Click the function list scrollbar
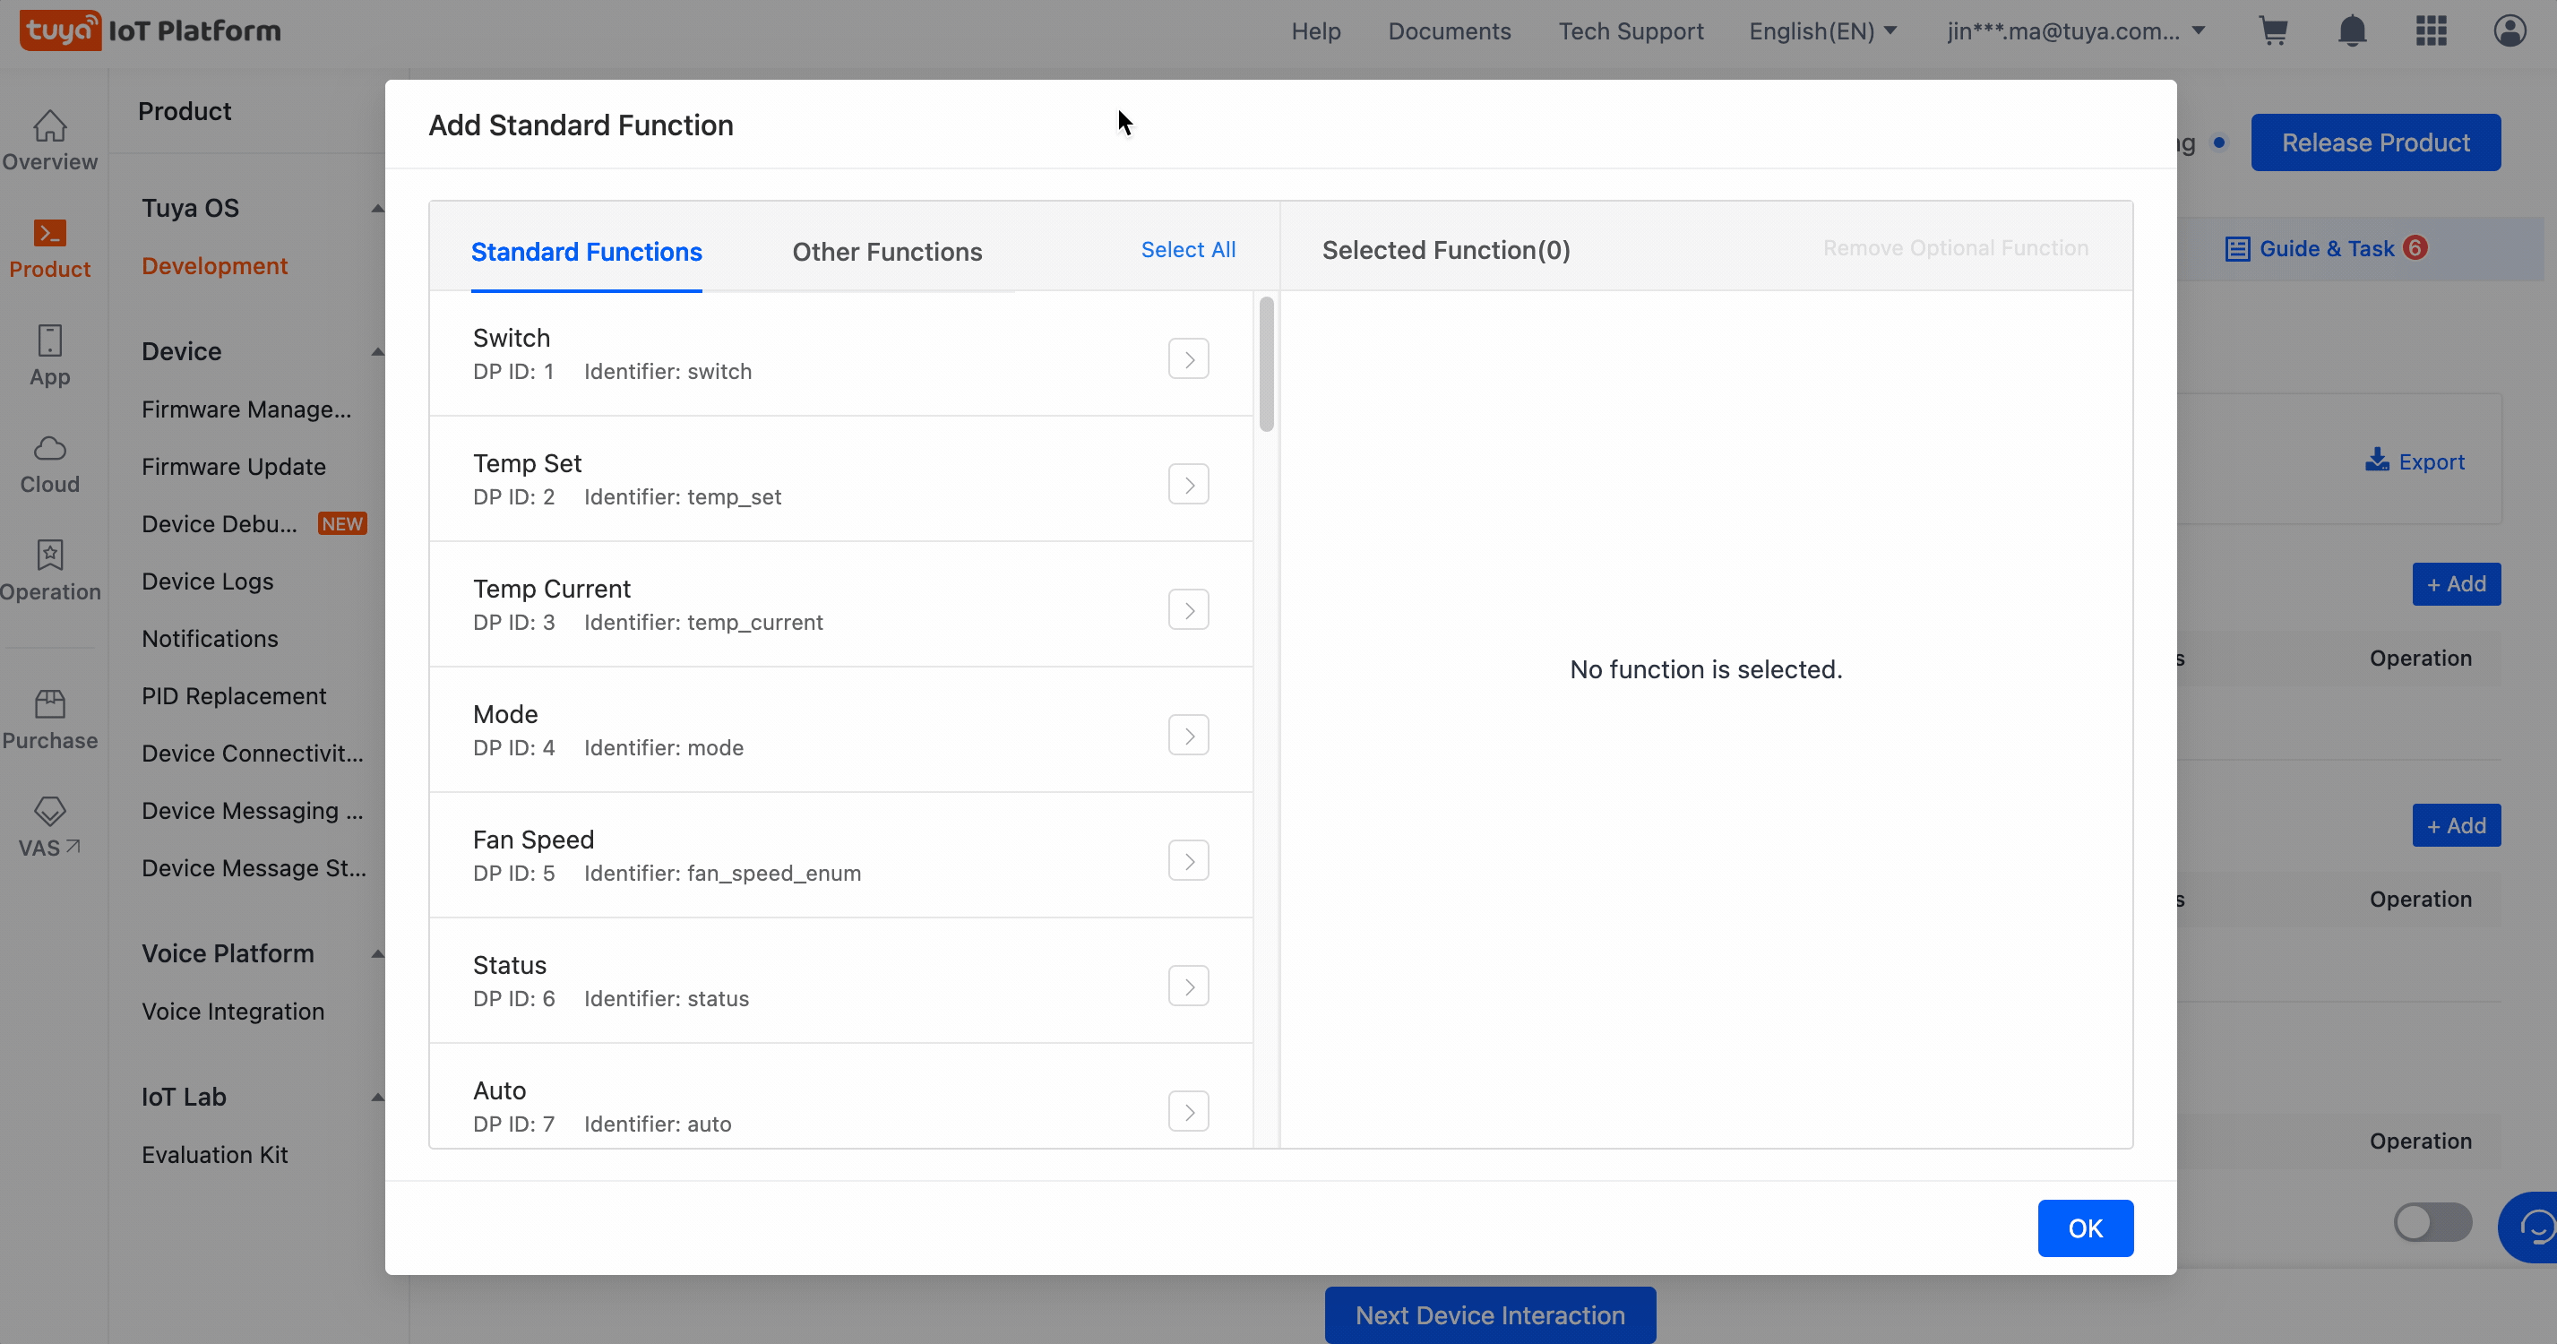This screenshot has height=1344, width=2557. point(1266,366)
